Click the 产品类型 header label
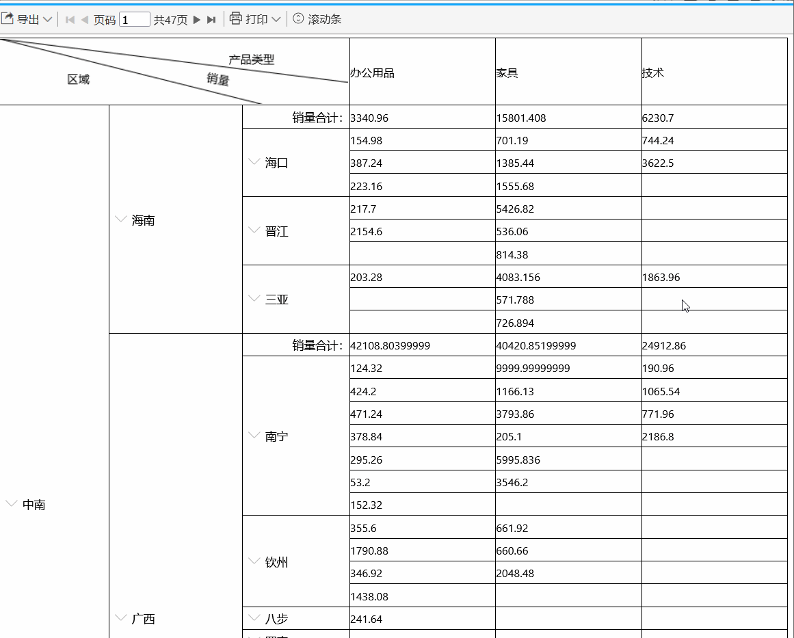This screenshot has height=638, width=794. [251, 59]
